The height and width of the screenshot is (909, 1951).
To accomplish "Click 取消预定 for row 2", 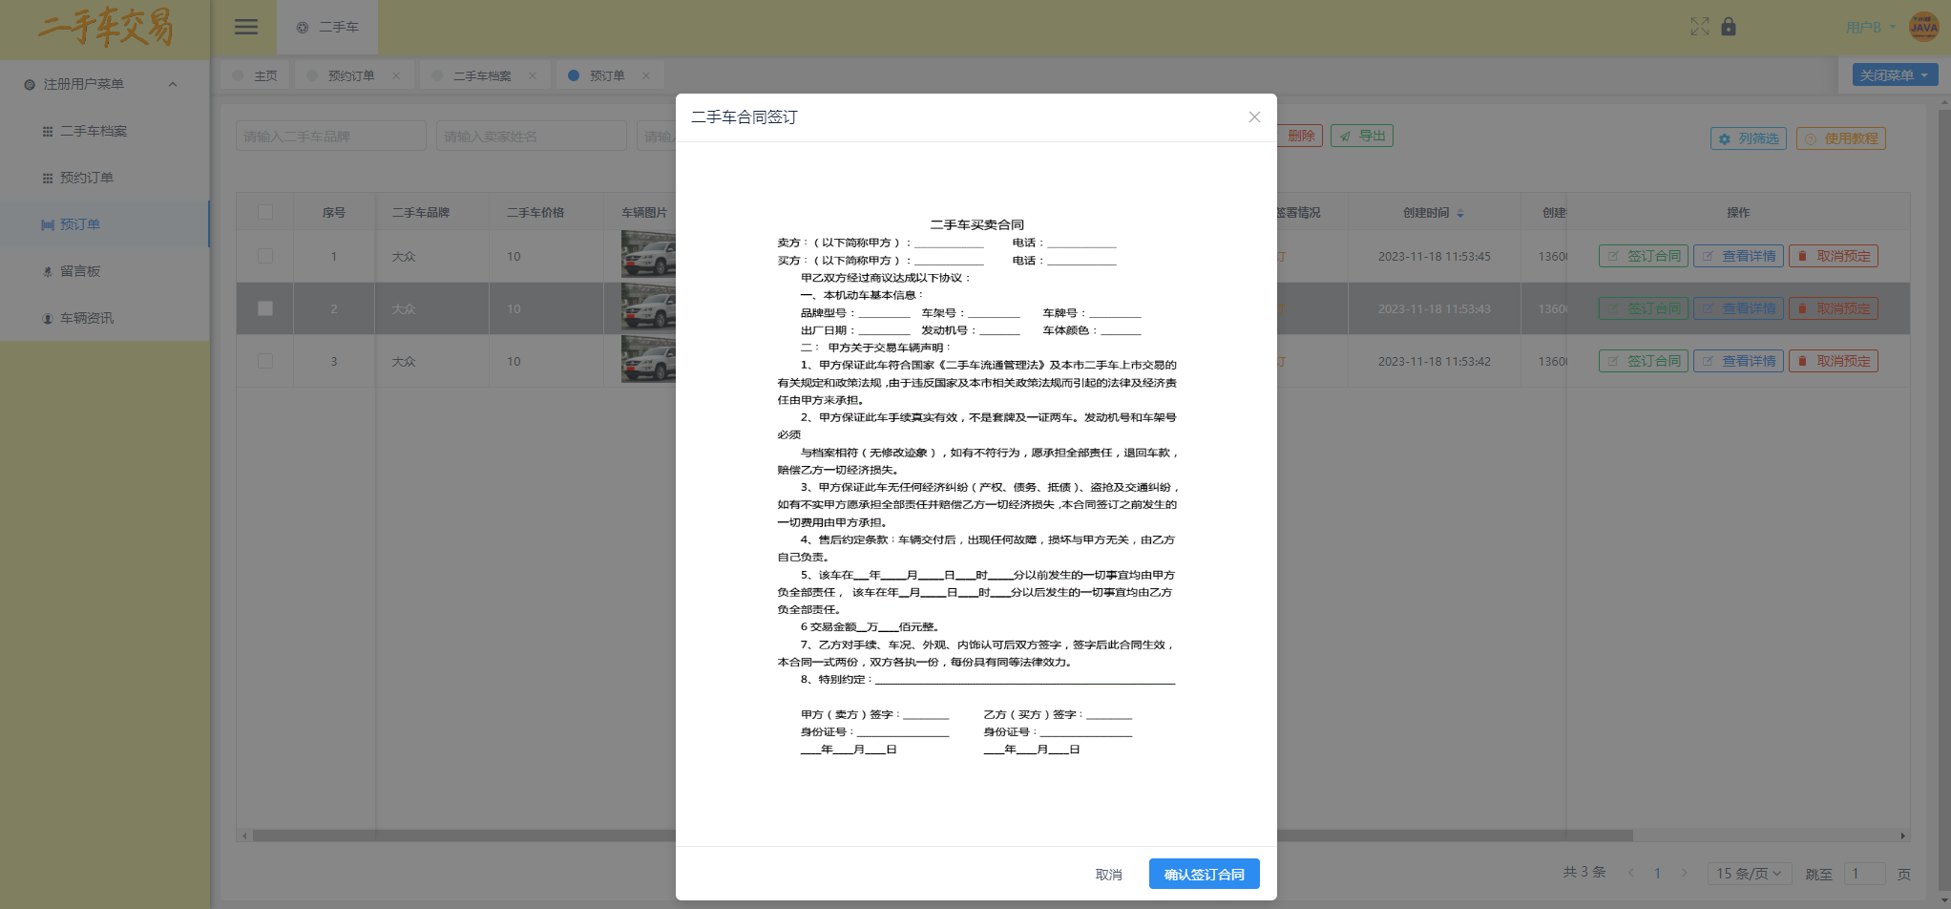I will coord(1834,308).
